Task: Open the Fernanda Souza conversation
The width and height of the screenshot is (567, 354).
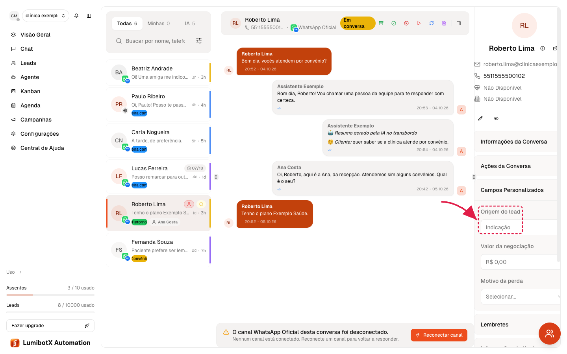Action: click(158, 250)
